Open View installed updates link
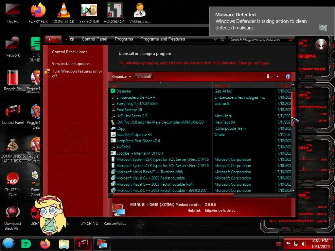The width and height of the screenshot is (335, 251). [x=71, y=64]
